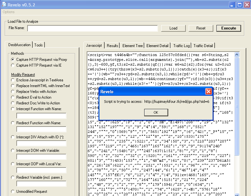The width and height of the screenshot is (251, 196).
Task: Click the File Name input field
Action: click(92, 28)
